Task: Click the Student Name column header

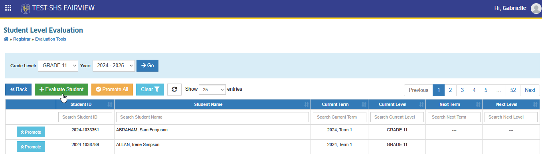Action: point(212,105)
